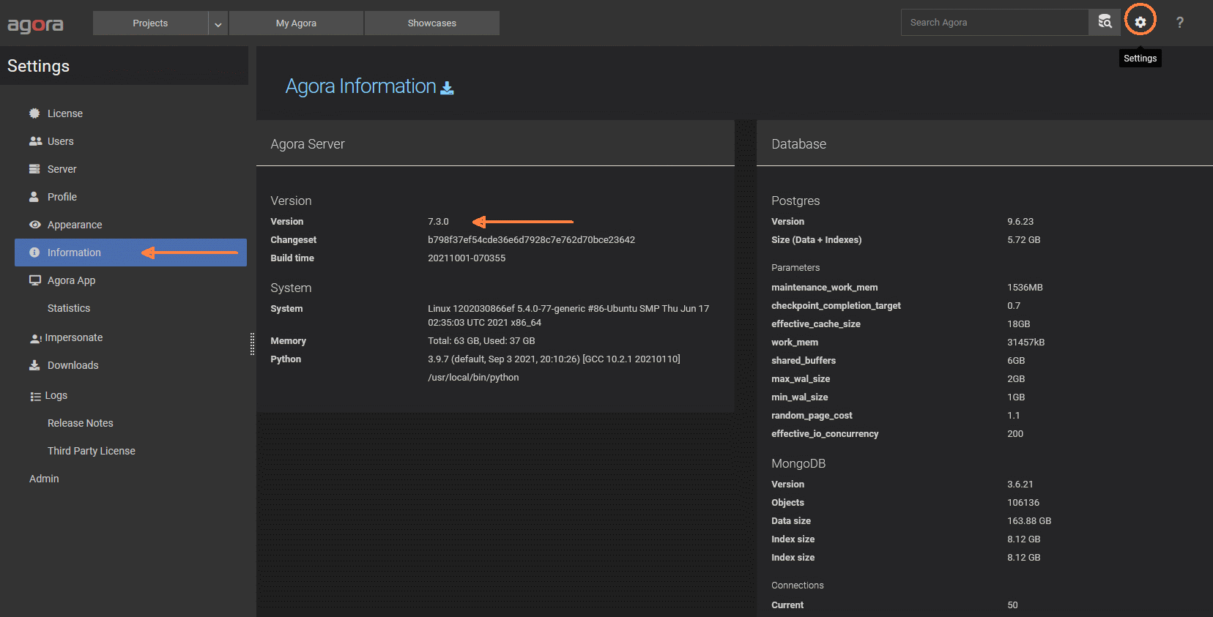
Task: Click the Memory total and used value
Action: 481,341
